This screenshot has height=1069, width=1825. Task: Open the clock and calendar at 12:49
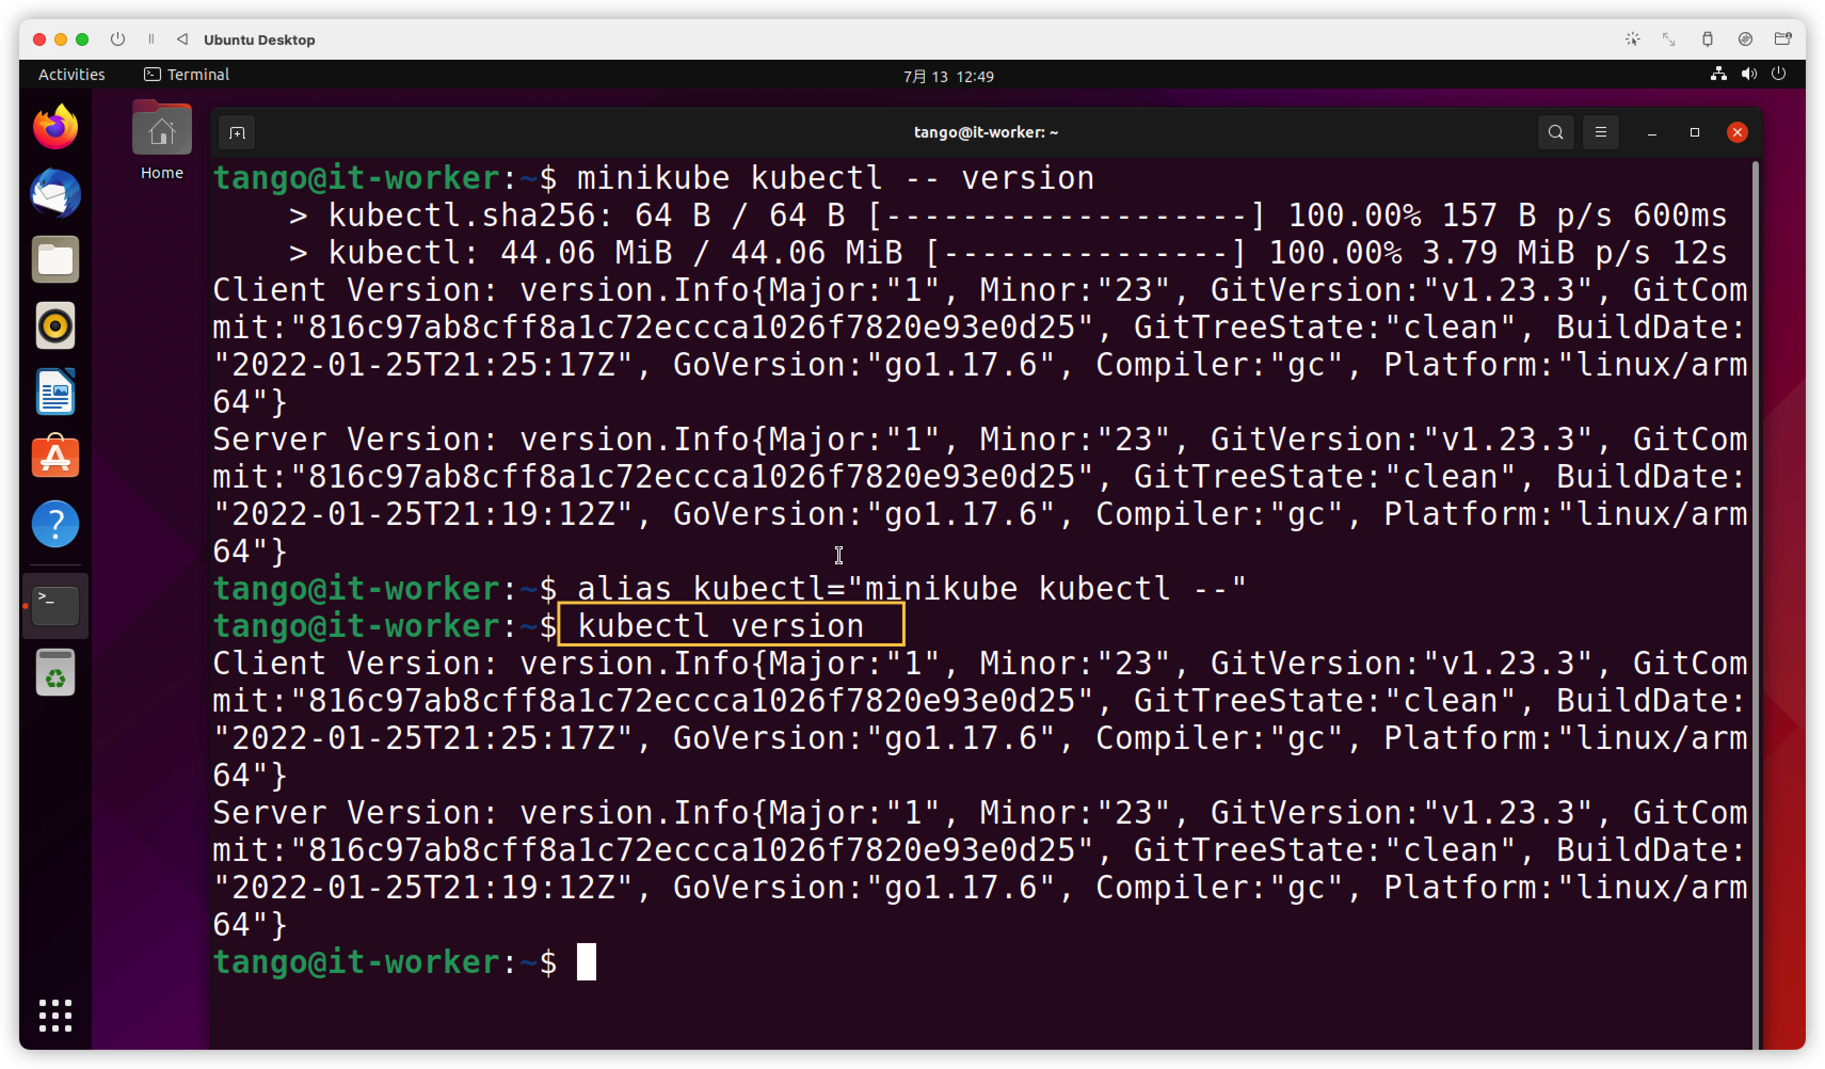coord(948,76)
